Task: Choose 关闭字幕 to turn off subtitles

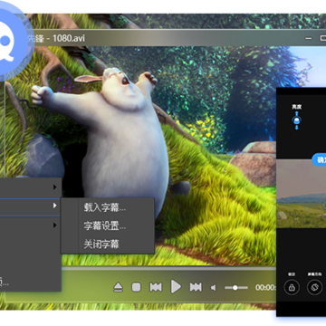Action: (x=101, y=244)
